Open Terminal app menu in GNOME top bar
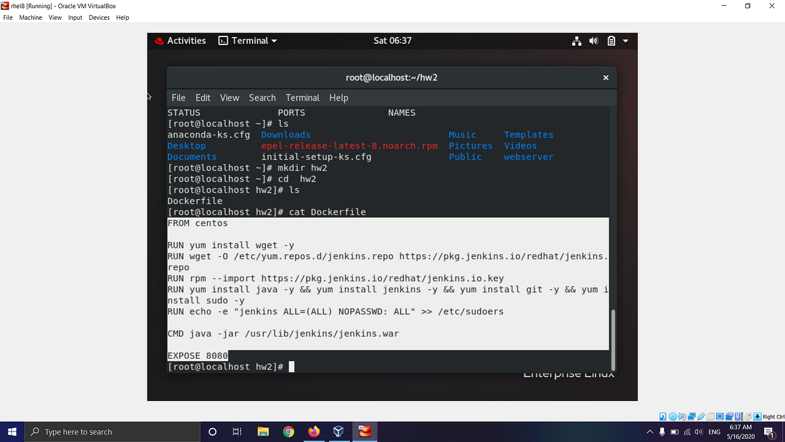This screenshot has width=785, height=442. tap(247, 40)
